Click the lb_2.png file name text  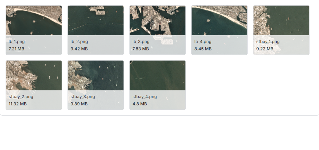coord(79,42)
